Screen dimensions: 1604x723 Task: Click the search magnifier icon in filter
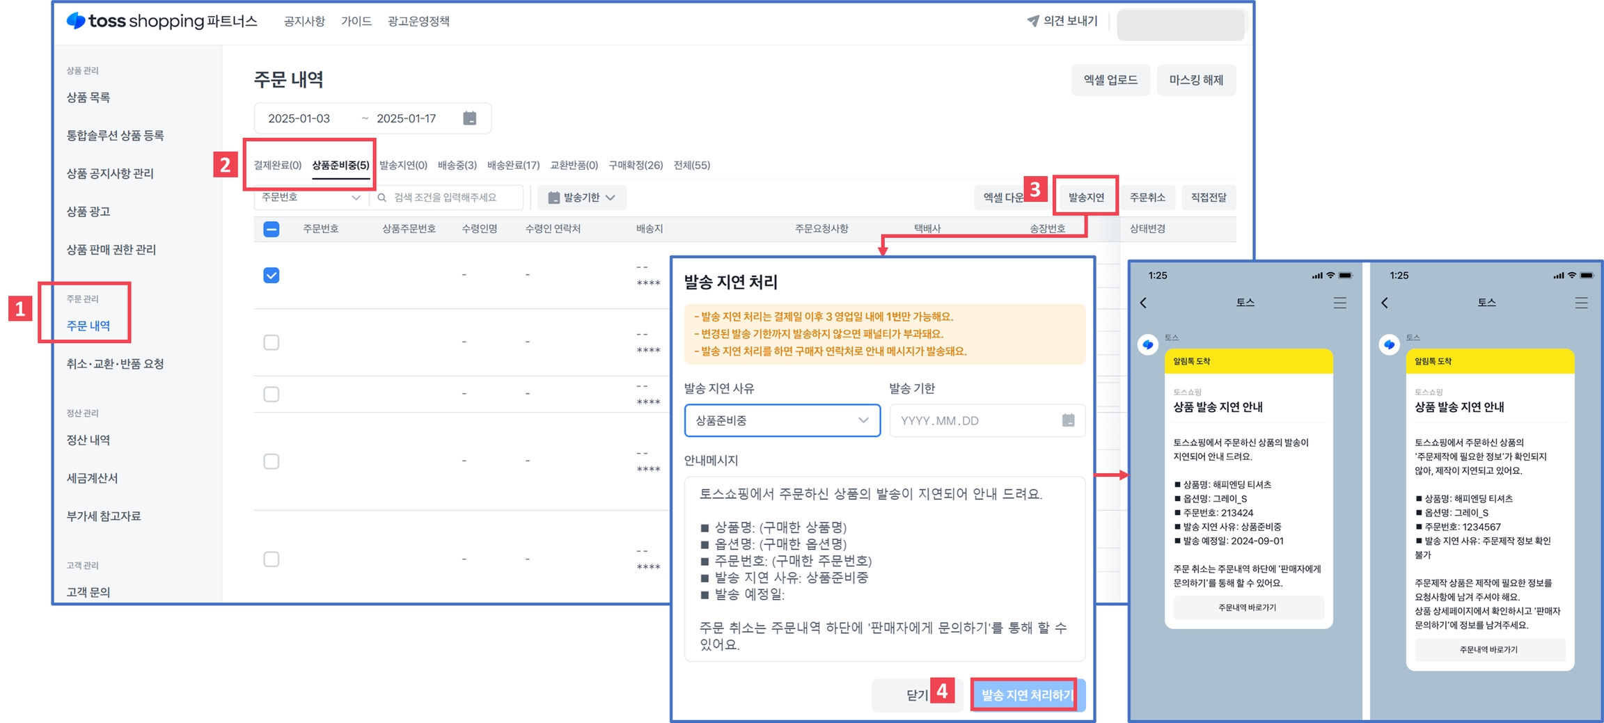pos(382,198)
